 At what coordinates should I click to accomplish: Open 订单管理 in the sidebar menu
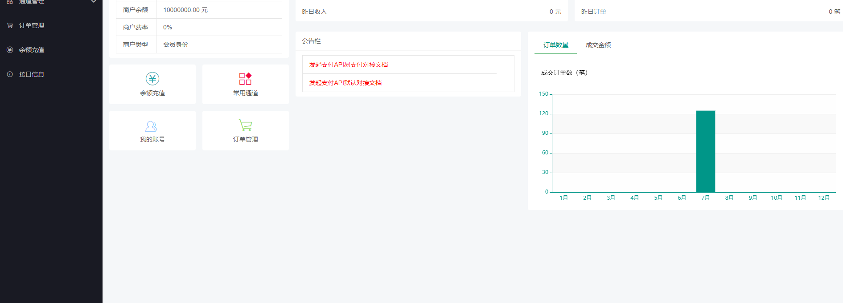31,25
